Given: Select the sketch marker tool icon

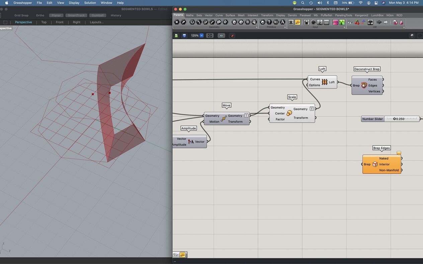Looking at the screenshot, I should (232, 35).
